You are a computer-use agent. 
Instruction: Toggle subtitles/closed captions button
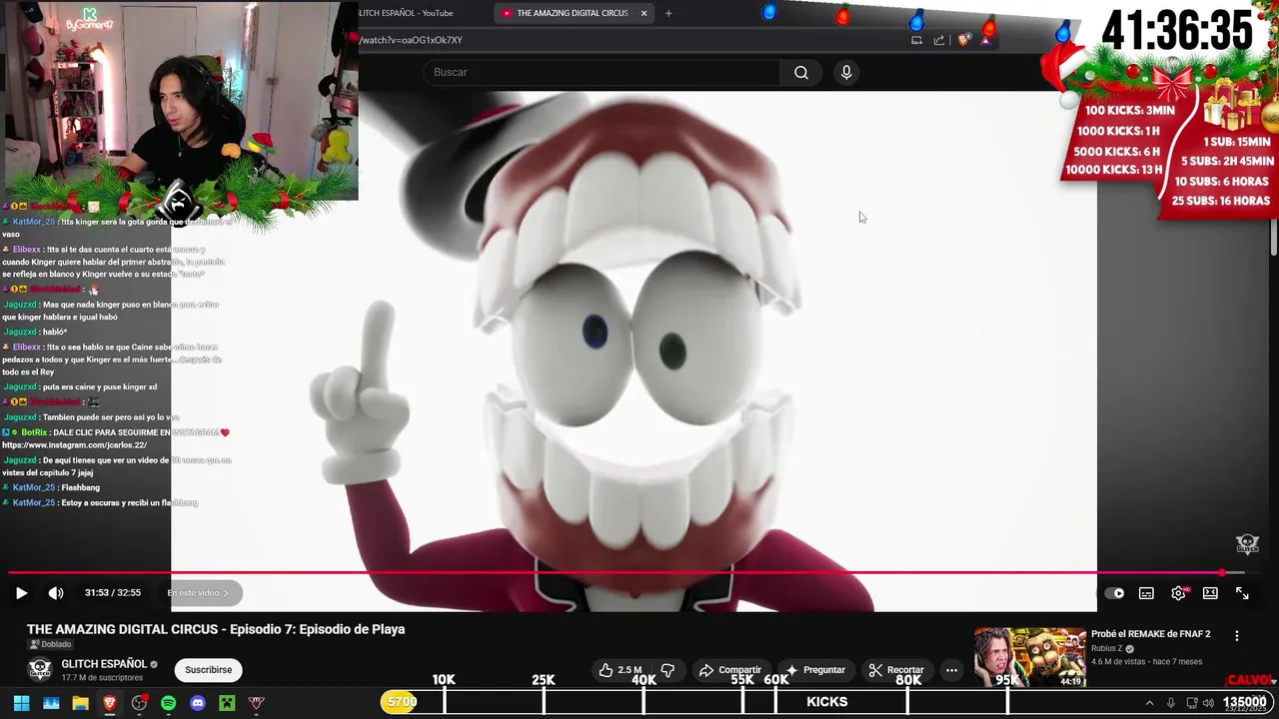coord(1146,593)
